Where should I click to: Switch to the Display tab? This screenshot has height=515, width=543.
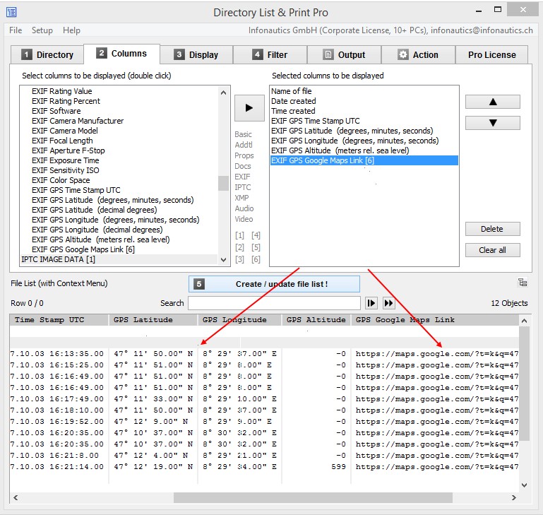196,55
